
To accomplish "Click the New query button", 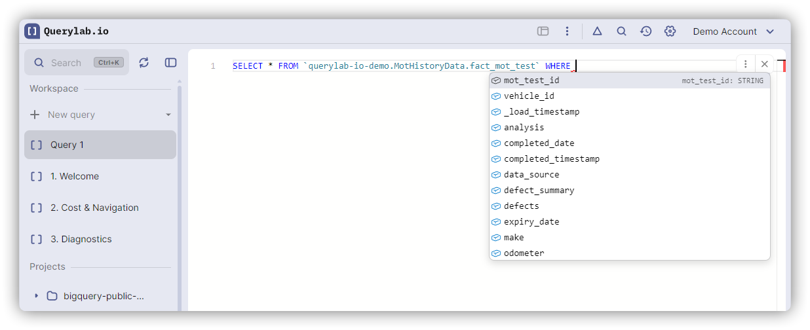I will tap(71, 115).
